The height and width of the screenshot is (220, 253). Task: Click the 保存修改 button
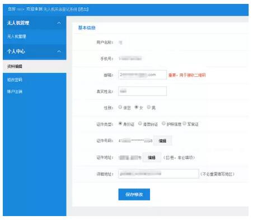point(134,194)
